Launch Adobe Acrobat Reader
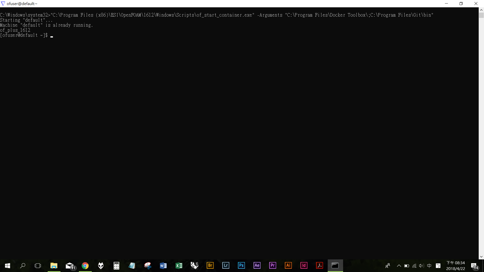This screenshot has height=272, width=484. click(x=319, y=265)
